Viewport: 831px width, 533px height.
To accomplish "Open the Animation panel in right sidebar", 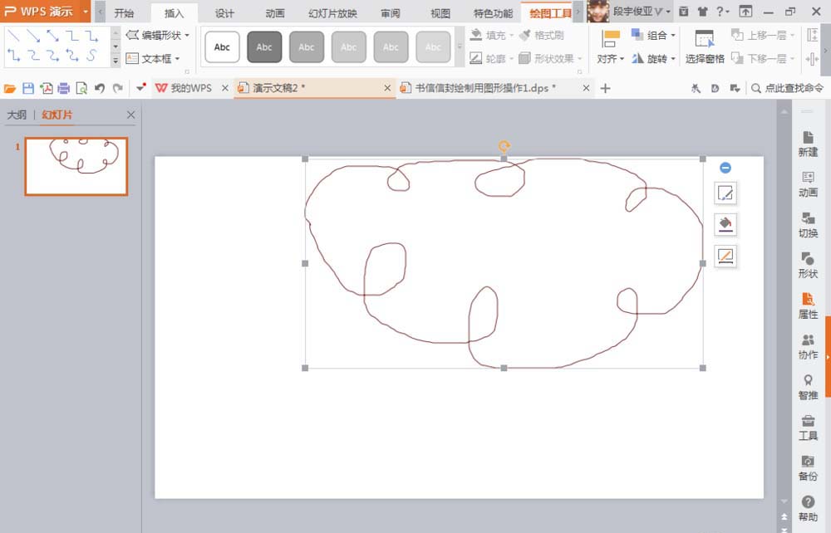I will click(807, 184).
